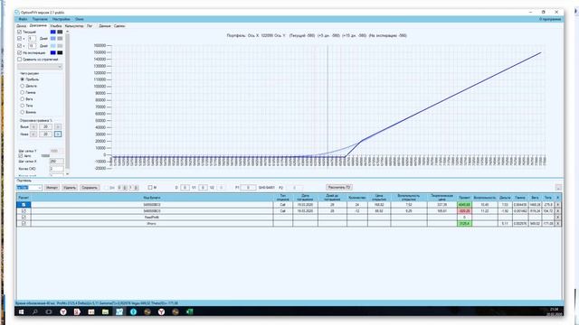Delete first Call row with its X button
The height and width of the screenshot is (325, 579).
[557, 205]
